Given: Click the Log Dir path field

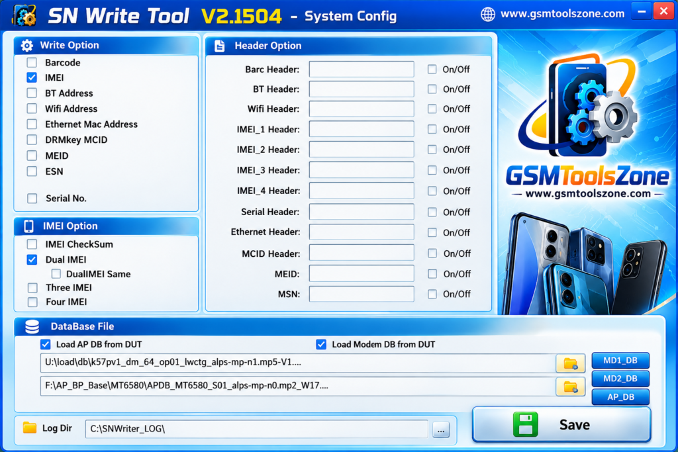Looking at the screenshot, I should pyautogui.click(x=257, y=429).
